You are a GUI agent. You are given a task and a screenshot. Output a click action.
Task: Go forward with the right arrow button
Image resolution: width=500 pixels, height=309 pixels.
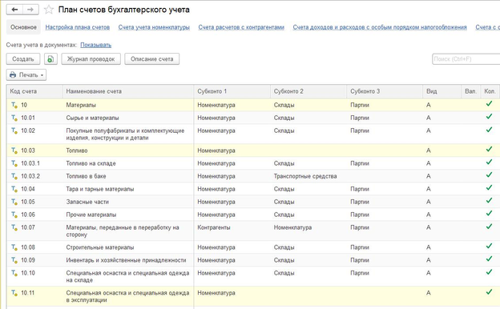coord(30,10)
